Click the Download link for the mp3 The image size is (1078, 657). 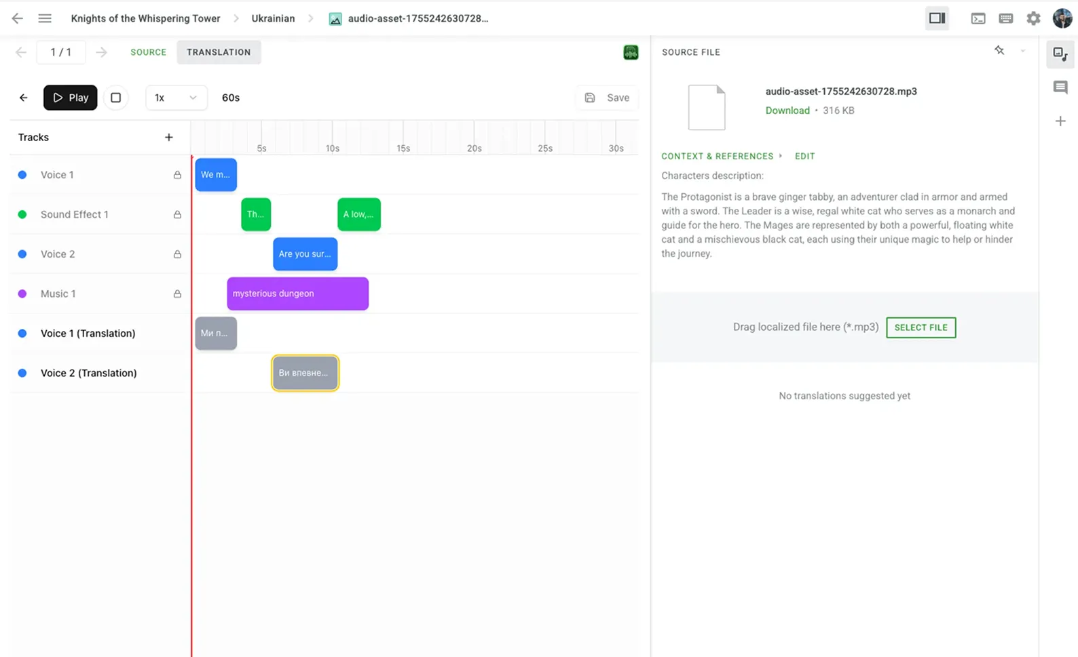click(787, 111)
